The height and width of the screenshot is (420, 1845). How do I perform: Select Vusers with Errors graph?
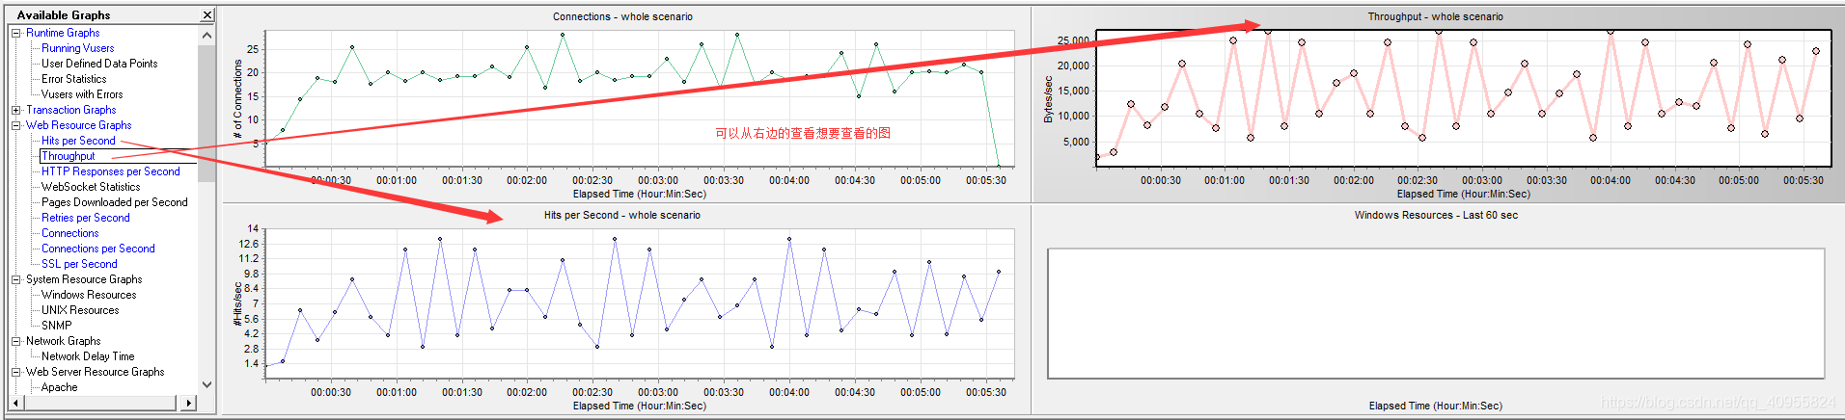coord(82,94)
